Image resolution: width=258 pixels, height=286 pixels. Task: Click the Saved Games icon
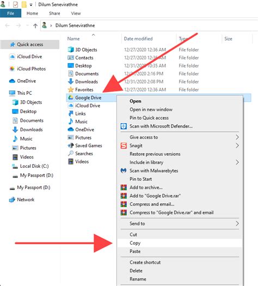[71, 145]
